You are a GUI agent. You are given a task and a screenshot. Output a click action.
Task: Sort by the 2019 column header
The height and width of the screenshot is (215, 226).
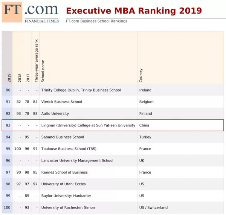point(9,78)
